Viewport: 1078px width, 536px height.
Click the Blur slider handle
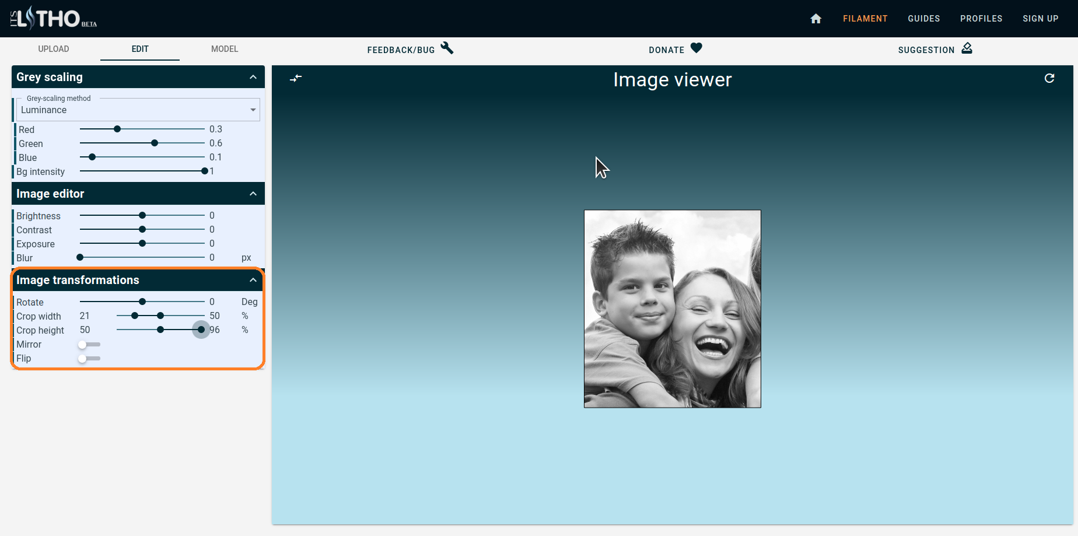[x=80, y=257]
